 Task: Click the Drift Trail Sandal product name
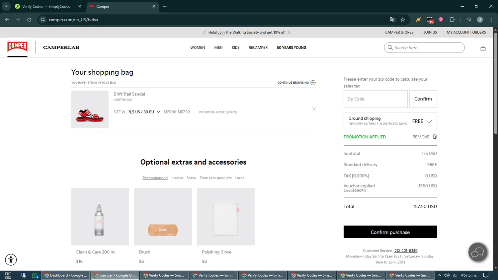[129, 94]
